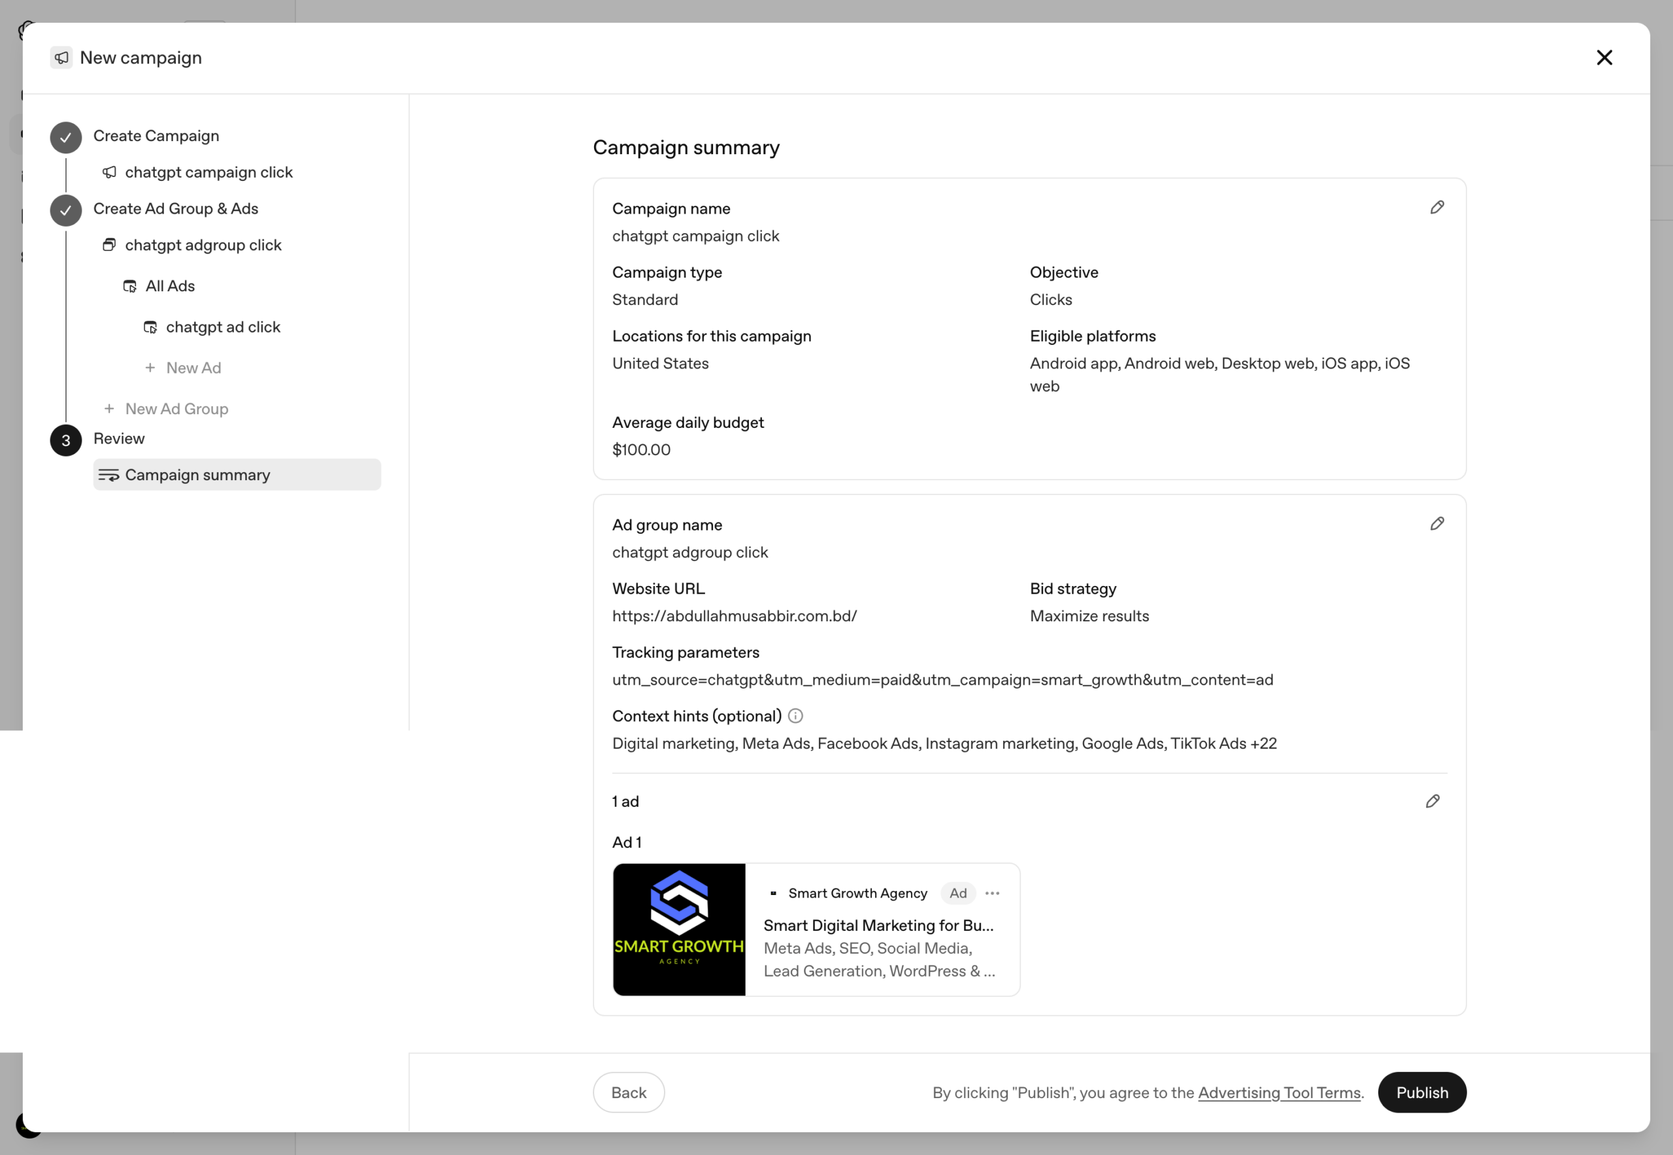Publish the campaign
This screenshot has height=1155, width=1673.
(x=1422, y=1092)
